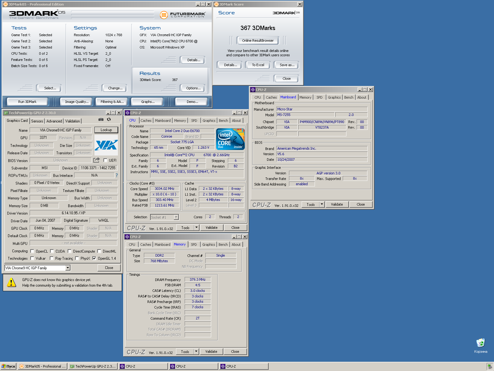Switch to Sensors tab in GPU-Z

(x=37, y=121)
